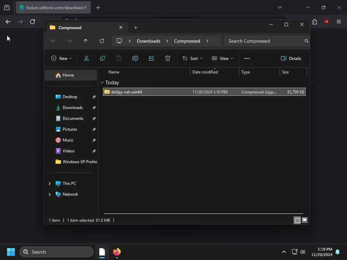Switch to details list view icon
Image resolution: width=347 pixels, height=260 pixels.
click(x=297, y=220)
